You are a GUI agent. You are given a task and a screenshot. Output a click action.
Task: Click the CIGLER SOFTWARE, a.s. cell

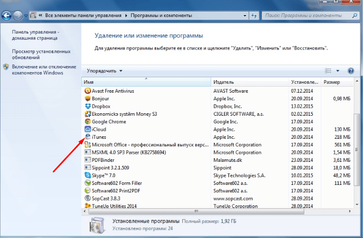[238, 114]
